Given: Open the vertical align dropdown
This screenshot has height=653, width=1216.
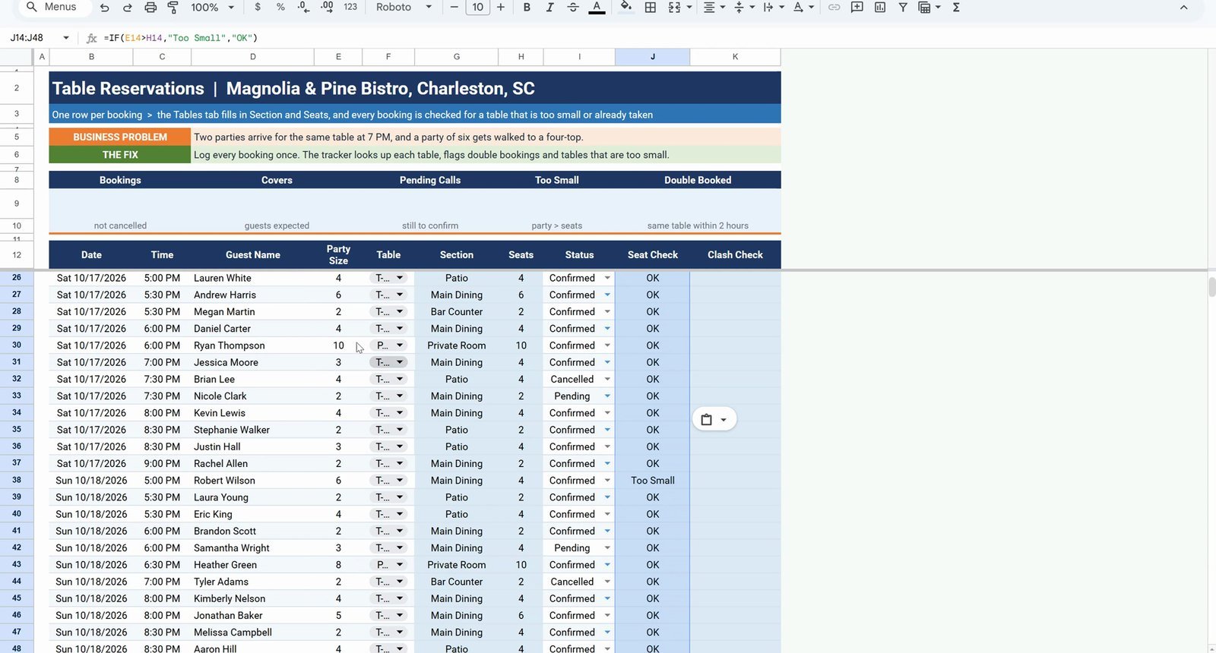Looking at the screenshot, I should pos(743,7).
